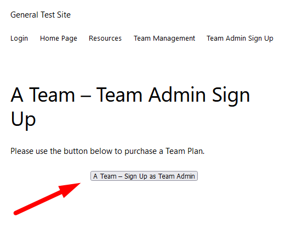Click the tail end of red arrow
Screen dimensions: 291x227
(x=16, y=213)
